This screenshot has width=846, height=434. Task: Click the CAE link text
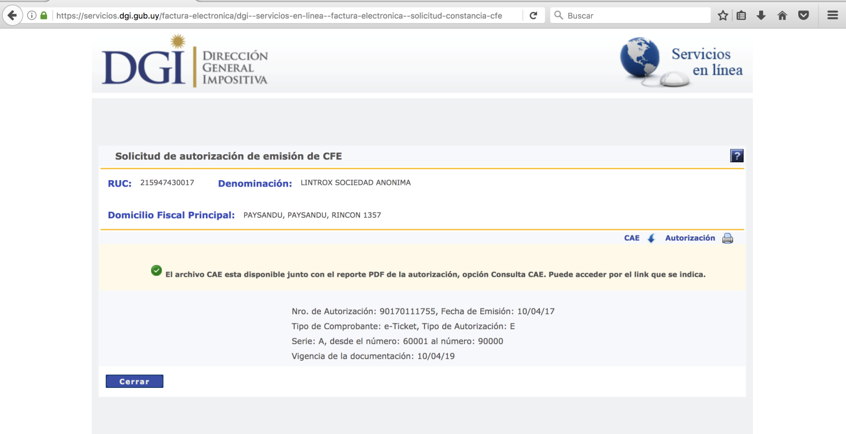click(x=631, y=238)
